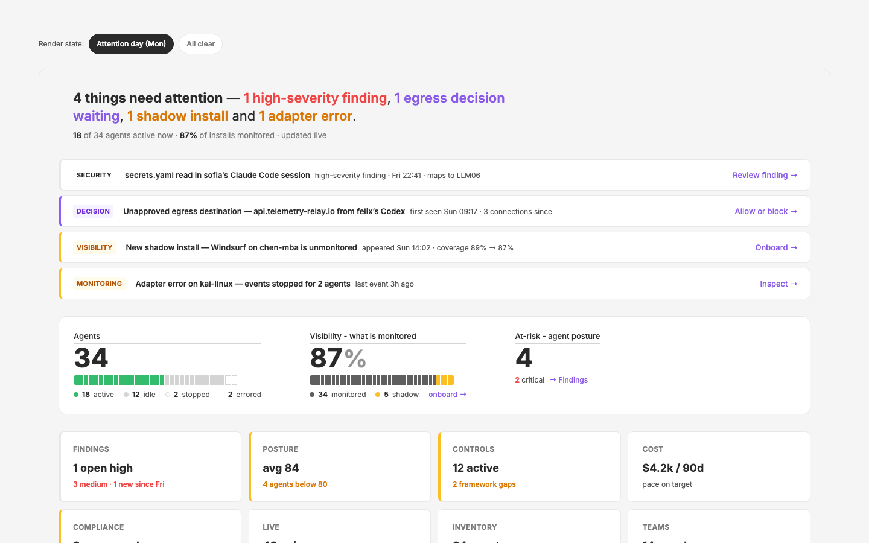The height and width of the screenshot is (543, 869).
Task: Click the INVENTORY card heading
Action: tap(475, 527)
